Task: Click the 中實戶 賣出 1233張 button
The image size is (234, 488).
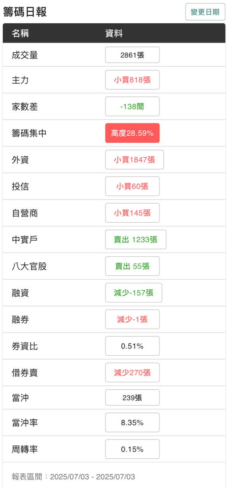Action: [x=135, y=239]
